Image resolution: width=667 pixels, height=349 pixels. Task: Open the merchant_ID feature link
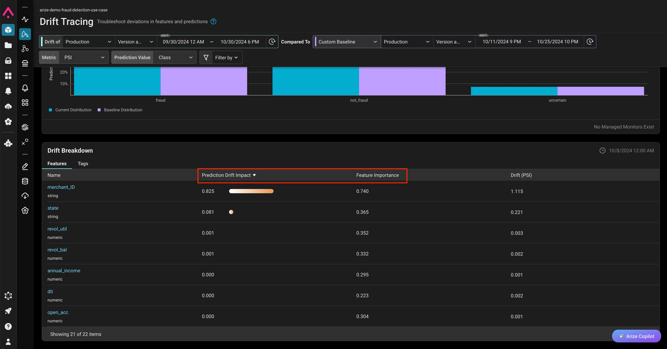61,187
